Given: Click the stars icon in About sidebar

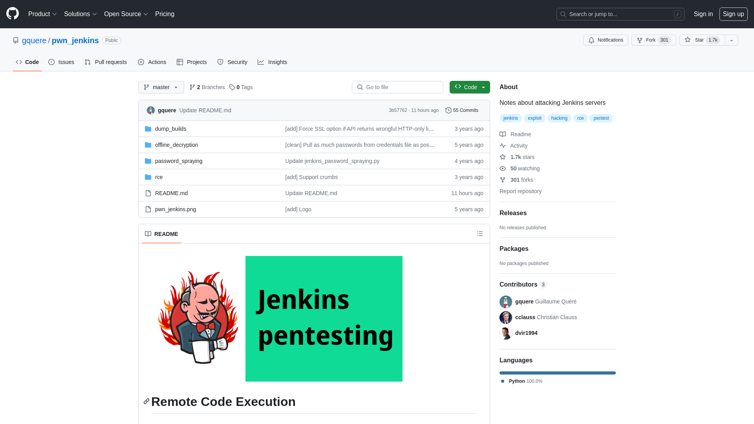Looking at the screenshot, I should [503, 157].
